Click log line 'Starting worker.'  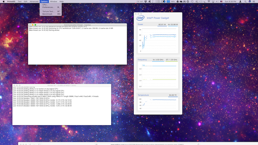click(44, 30)
